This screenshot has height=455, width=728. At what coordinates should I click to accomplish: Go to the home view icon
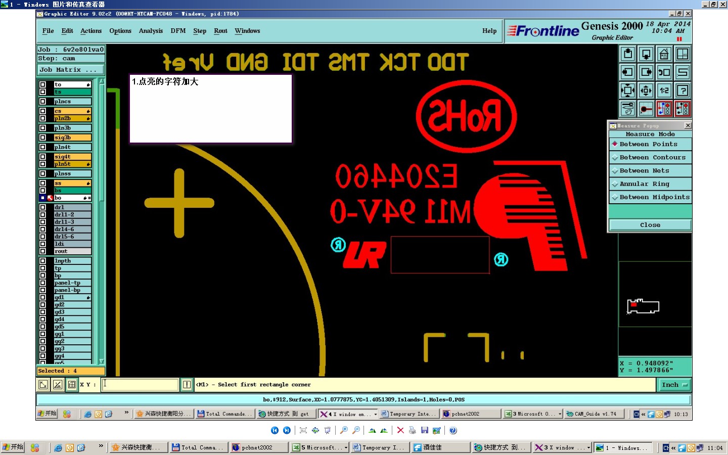pos(664,54)
